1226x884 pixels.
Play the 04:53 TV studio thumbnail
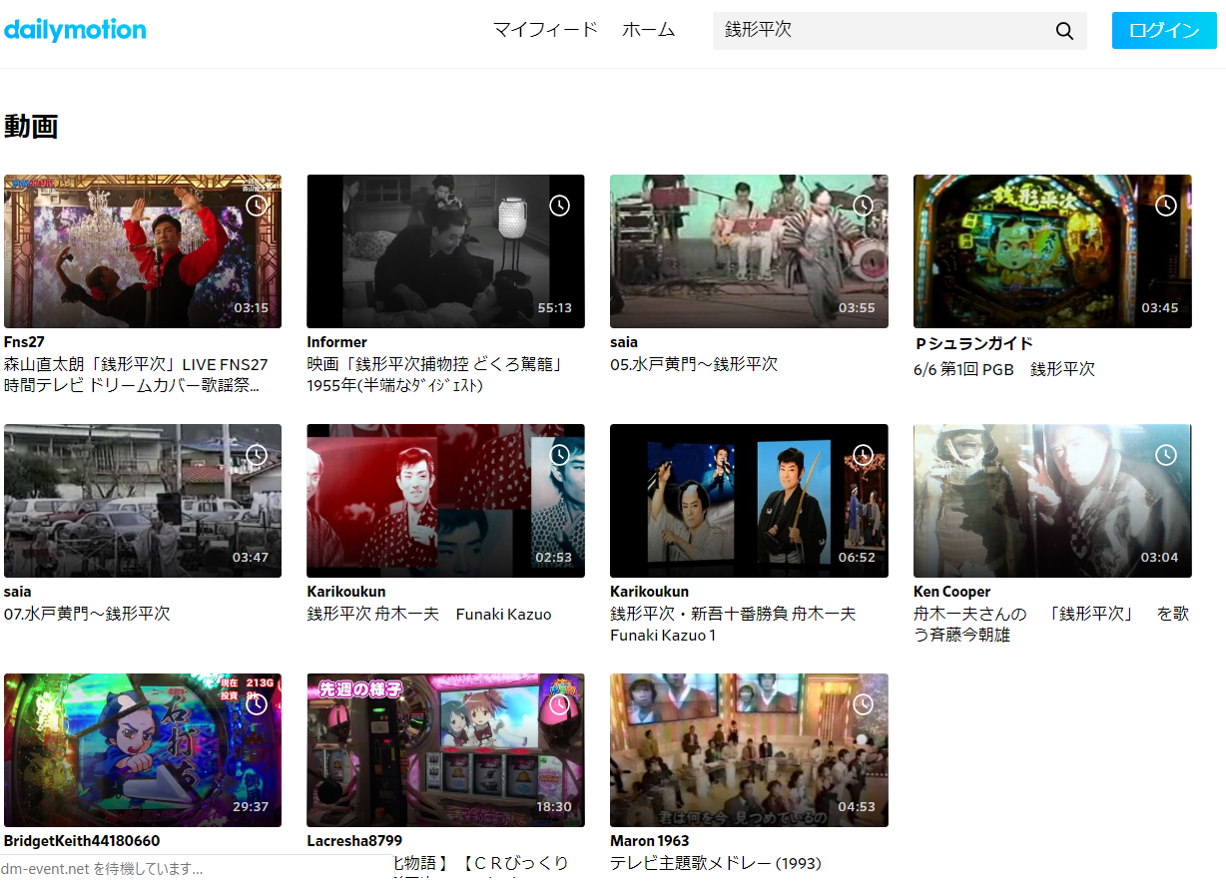pos(749,750)
